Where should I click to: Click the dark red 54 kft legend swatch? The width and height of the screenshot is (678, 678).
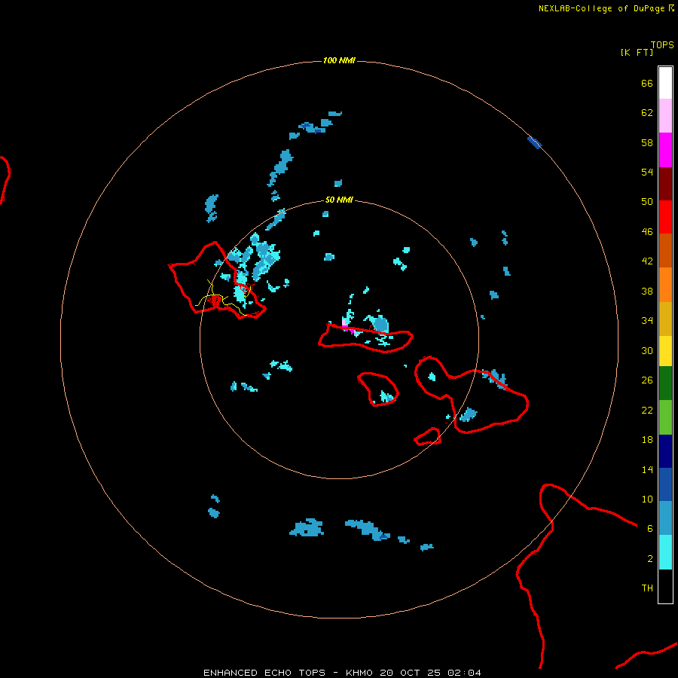click(x=665, y=183)
